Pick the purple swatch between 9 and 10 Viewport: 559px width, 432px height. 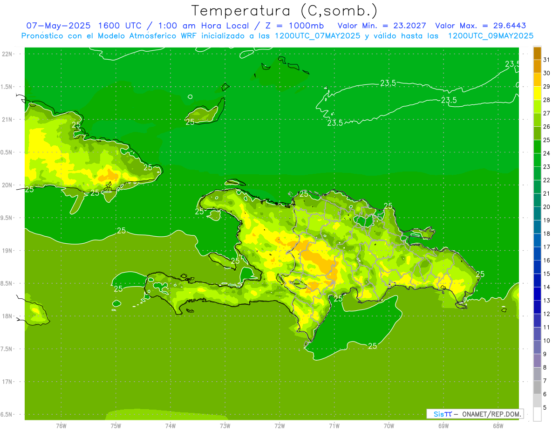coord(537,347)
